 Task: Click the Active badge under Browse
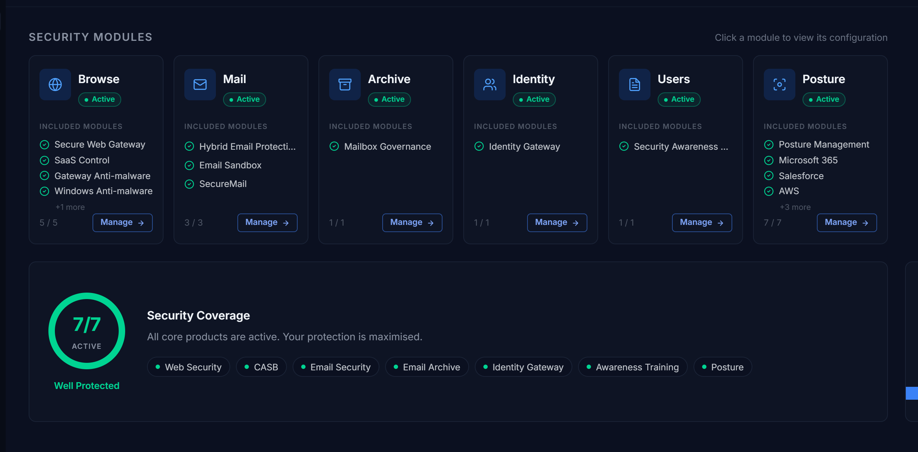(x=100, y=99)
